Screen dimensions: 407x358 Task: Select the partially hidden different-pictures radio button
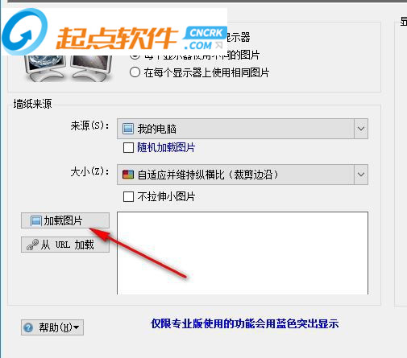point(135,56)
